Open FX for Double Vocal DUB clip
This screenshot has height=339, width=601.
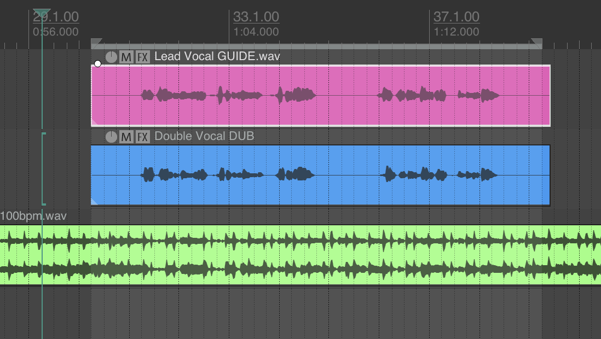(142, 137)
